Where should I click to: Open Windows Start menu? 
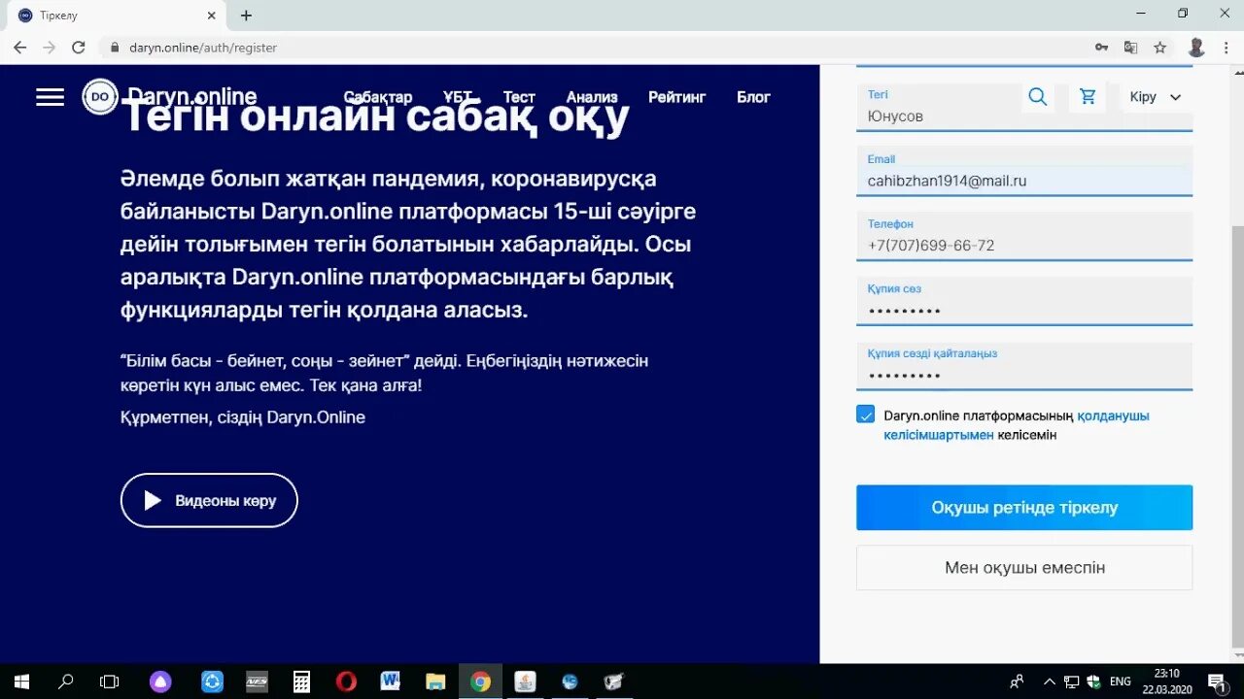coord(21,682)
